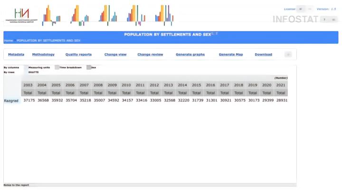Click the first bar chart graphic in header
The image size is (342, 192).
[51, 15]
